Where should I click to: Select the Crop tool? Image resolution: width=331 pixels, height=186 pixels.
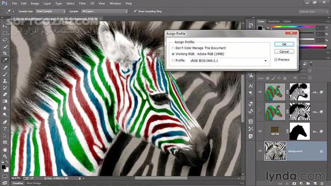5,53
